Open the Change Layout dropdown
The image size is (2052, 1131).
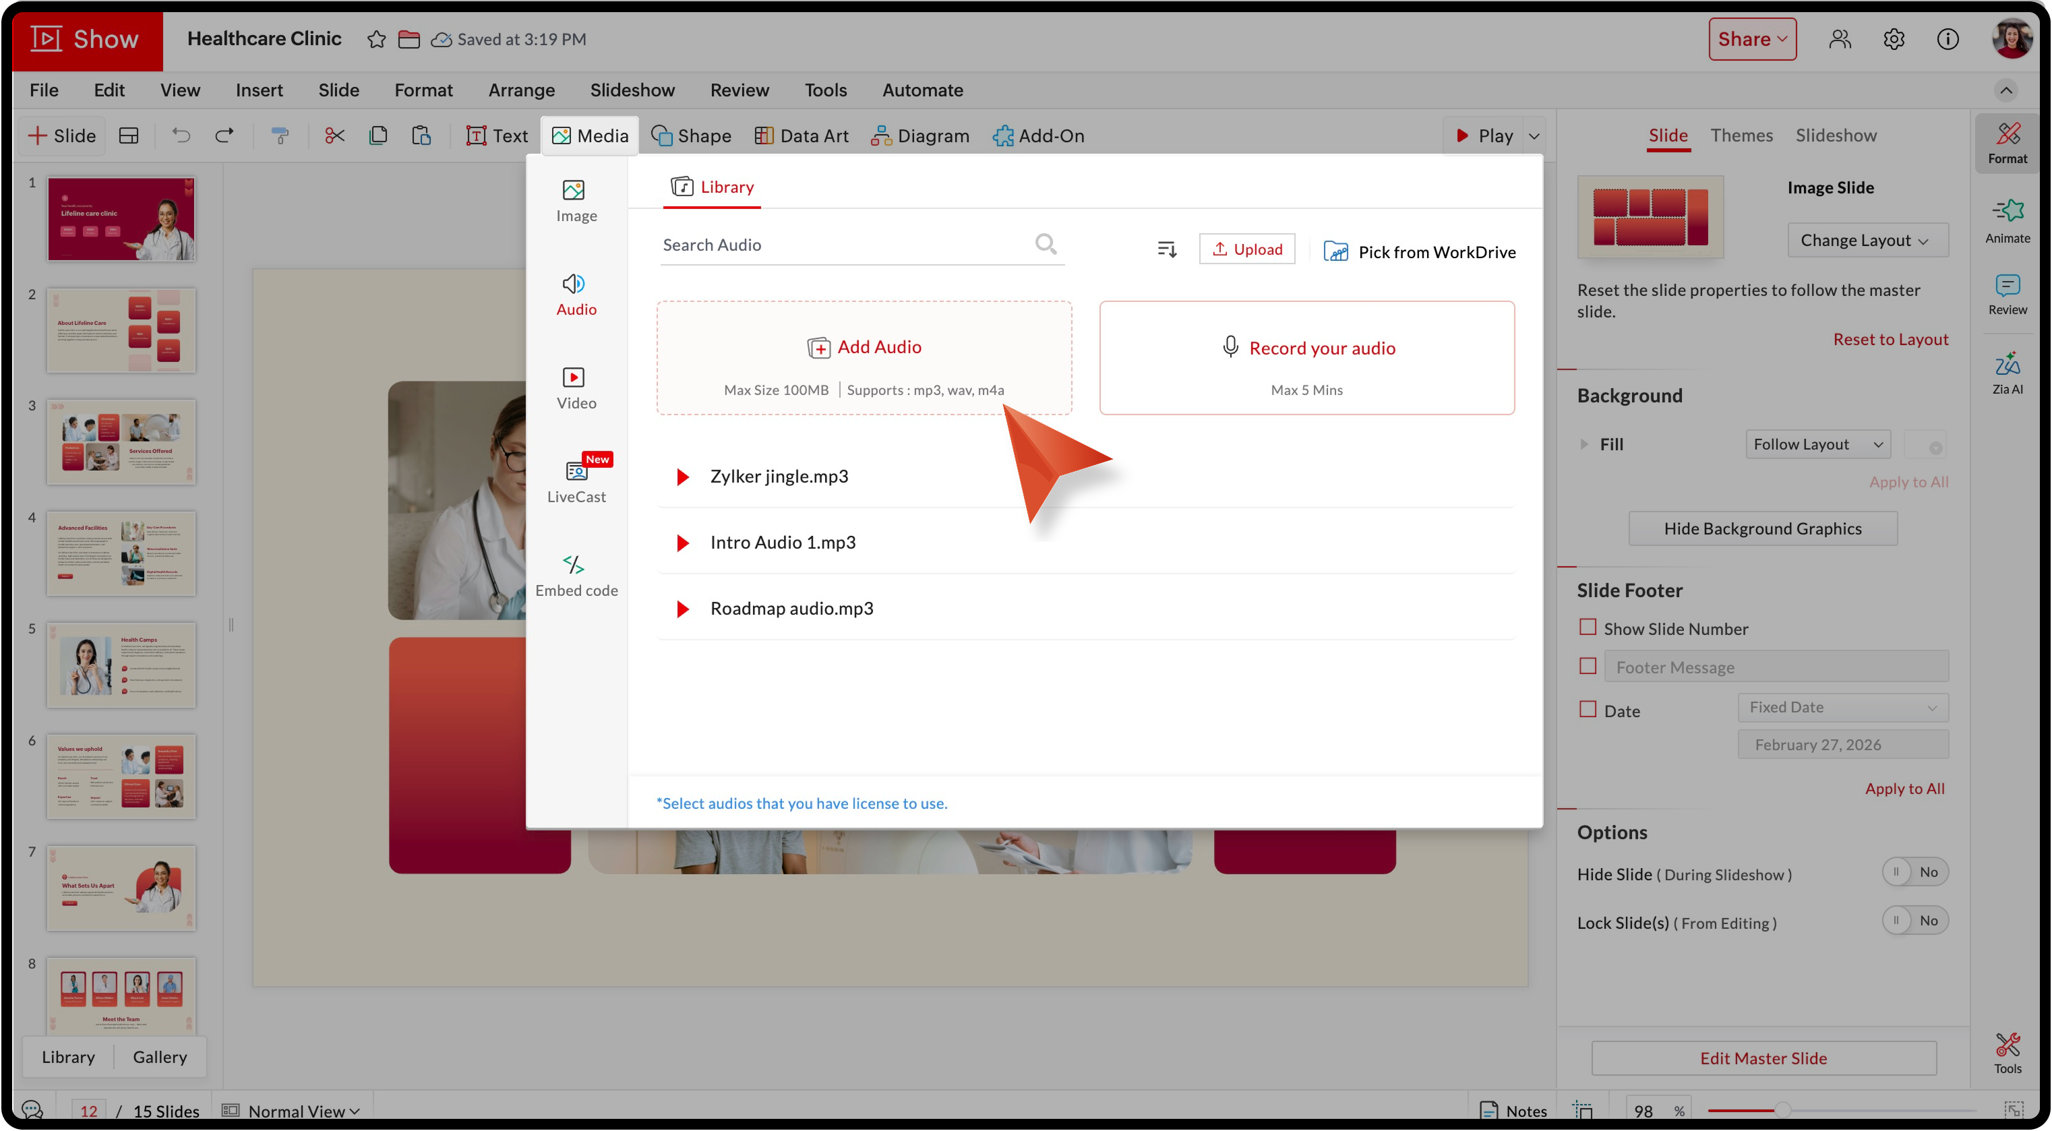click(1867, 241)
